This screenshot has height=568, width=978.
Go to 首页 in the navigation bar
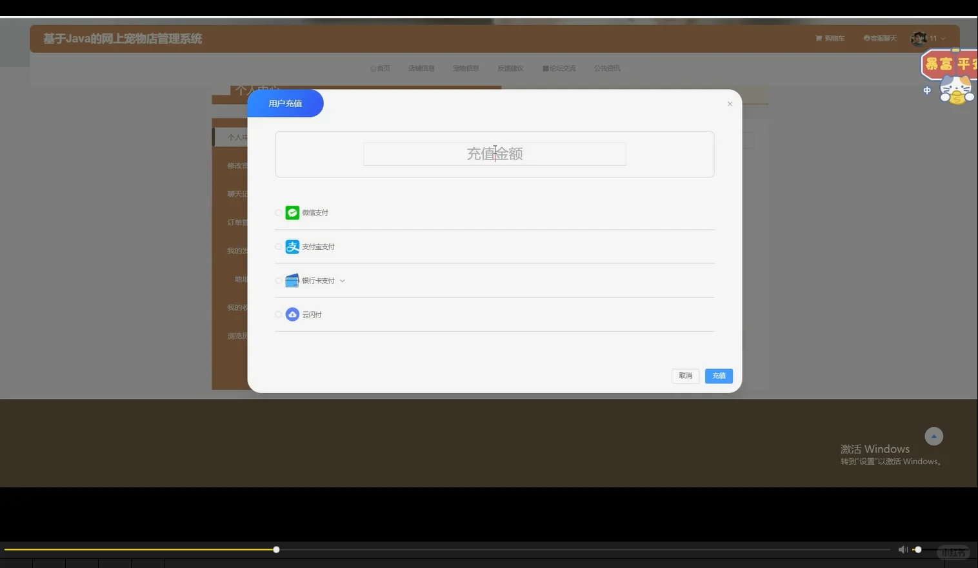pos(380,68)
